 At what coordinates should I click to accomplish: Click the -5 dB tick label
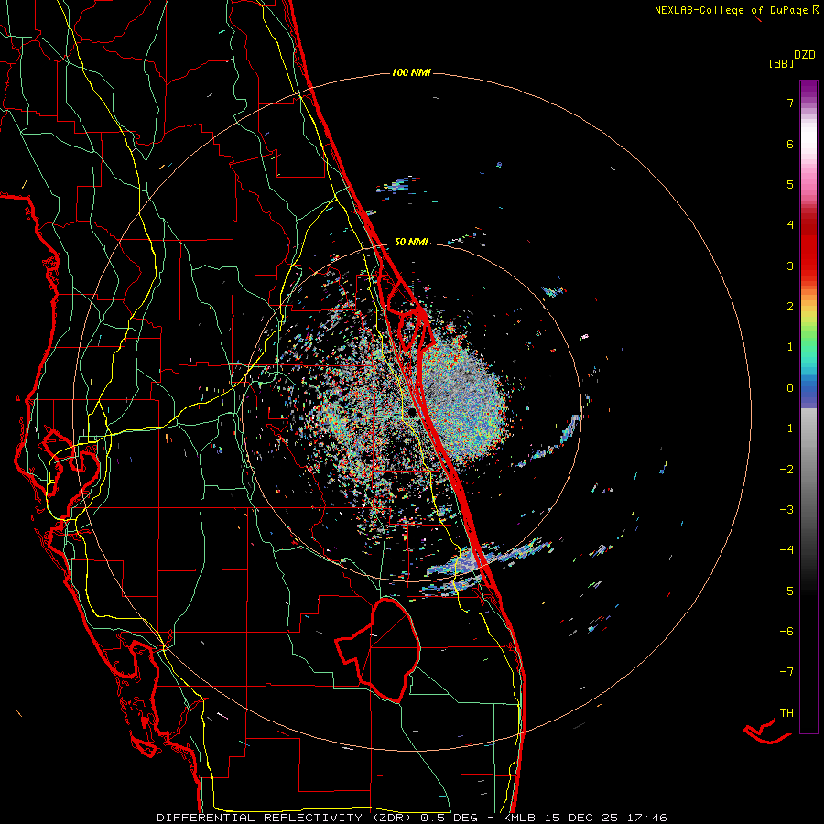tap(786, 591)
